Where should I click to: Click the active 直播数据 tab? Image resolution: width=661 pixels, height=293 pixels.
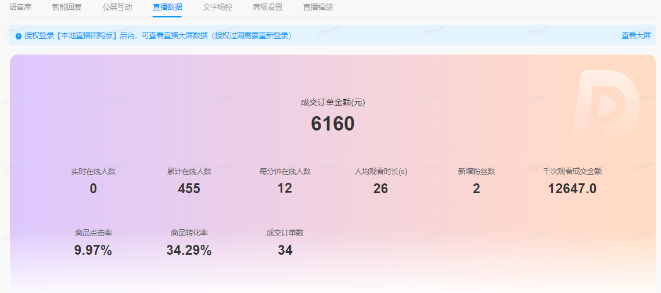pos(167,8)
